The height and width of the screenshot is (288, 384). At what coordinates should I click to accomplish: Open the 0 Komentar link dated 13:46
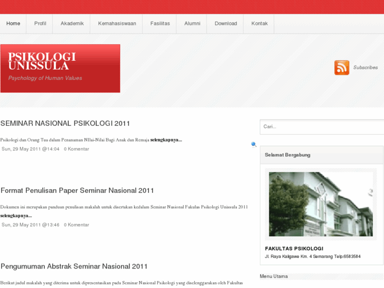[77, 225]
